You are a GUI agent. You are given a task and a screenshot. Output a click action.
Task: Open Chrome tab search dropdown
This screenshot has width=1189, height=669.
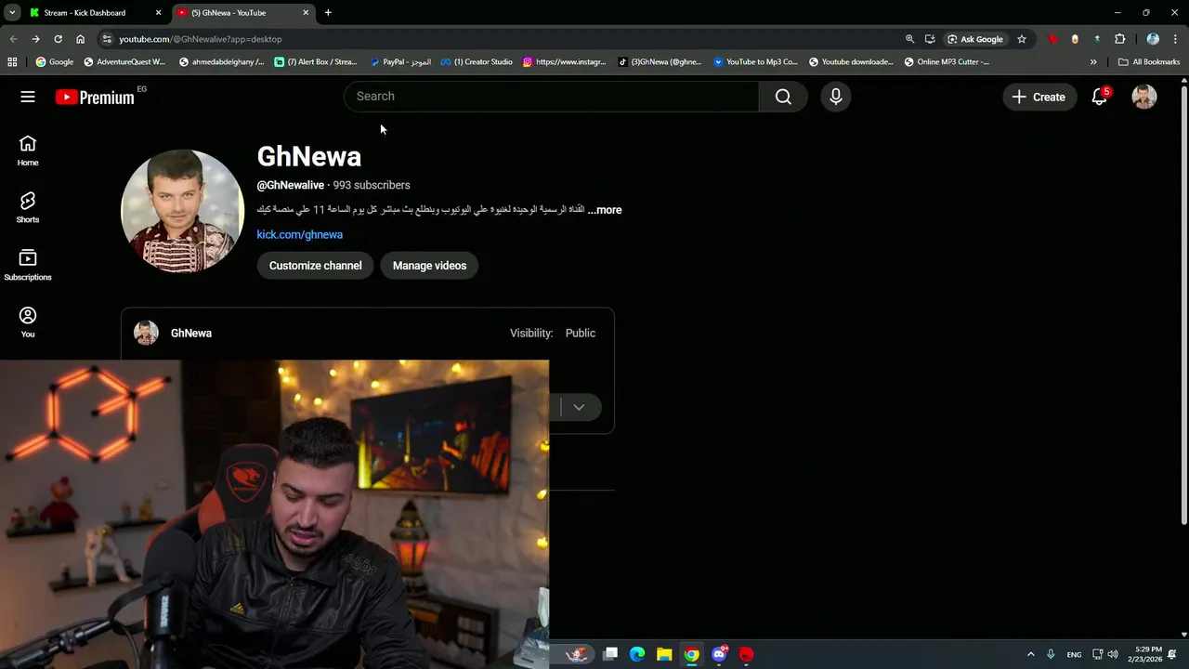click(x=12, y=12)
